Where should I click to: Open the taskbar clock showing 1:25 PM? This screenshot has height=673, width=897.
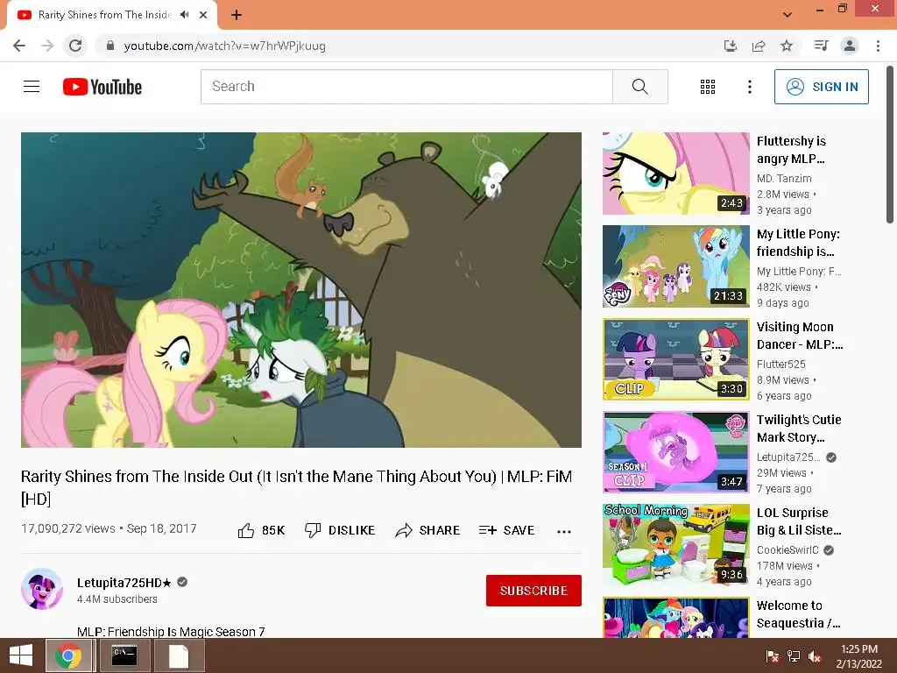859,656
